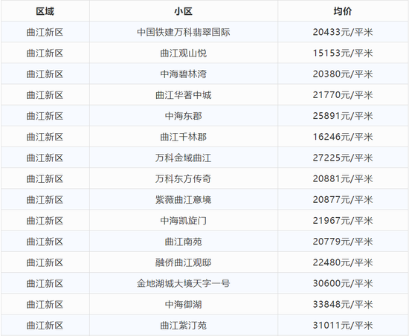409x336 pixels.
Task: Click the 中海东郡 community name
Action: click(184, 116)
